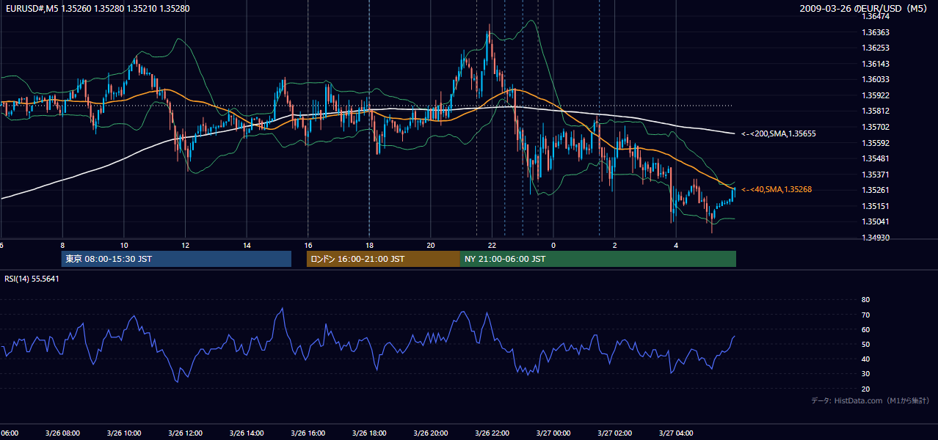Click the bottom date label 3/26 16:00

click(308, 433)
